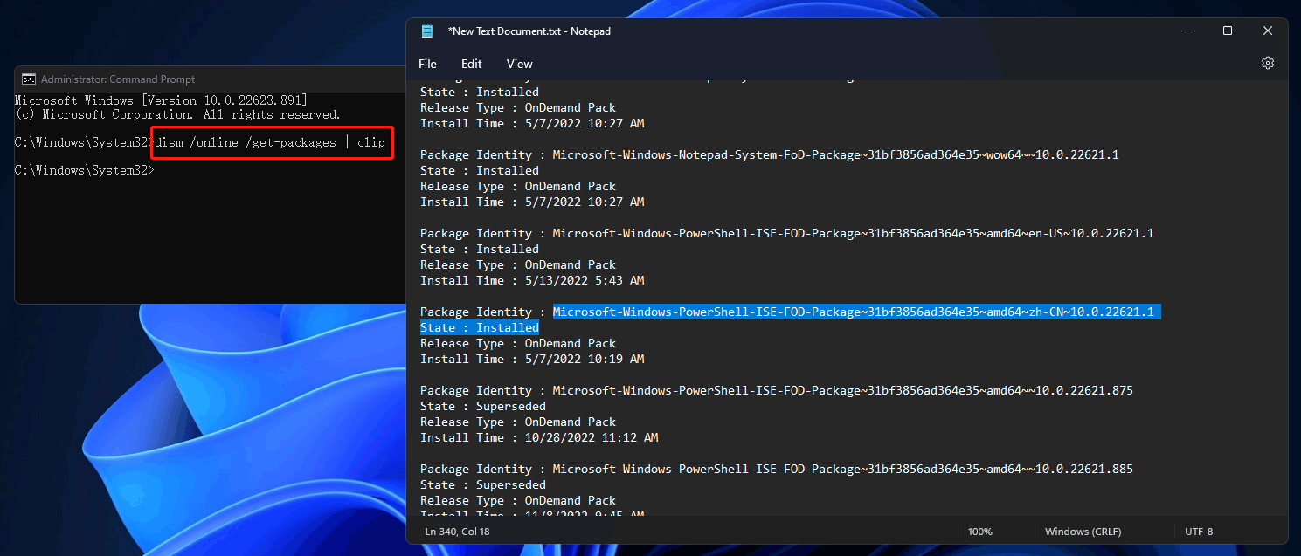Click the *New Text Document.txt title text
This screenshot has height=556, width=1301.
[528, 31]
